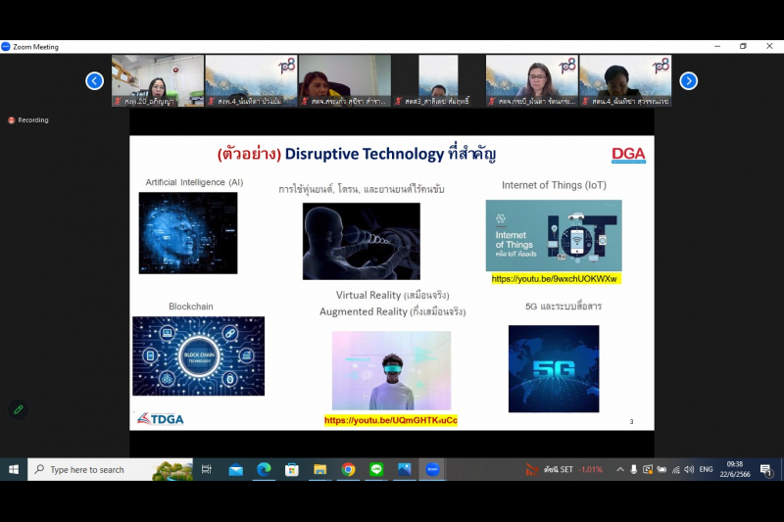The image size is (784, 522).
Task: Select the third participant's video thumbnail
Action: [344, 80]
